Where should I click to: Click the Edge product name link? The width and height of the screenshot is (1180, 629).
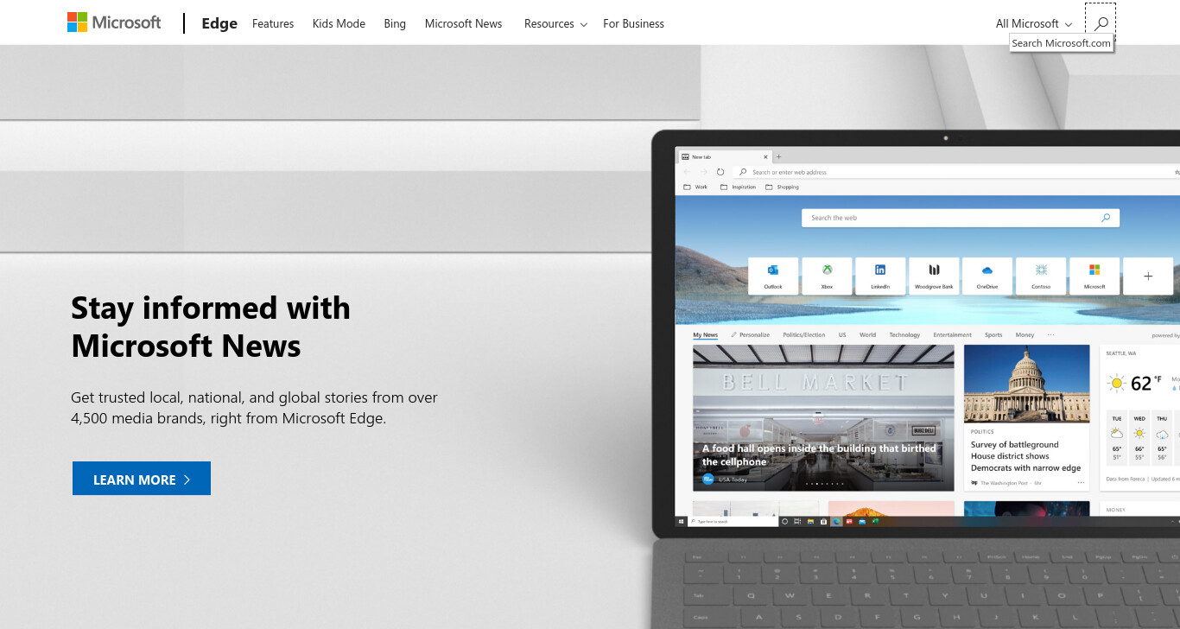[x=219, y=23]
